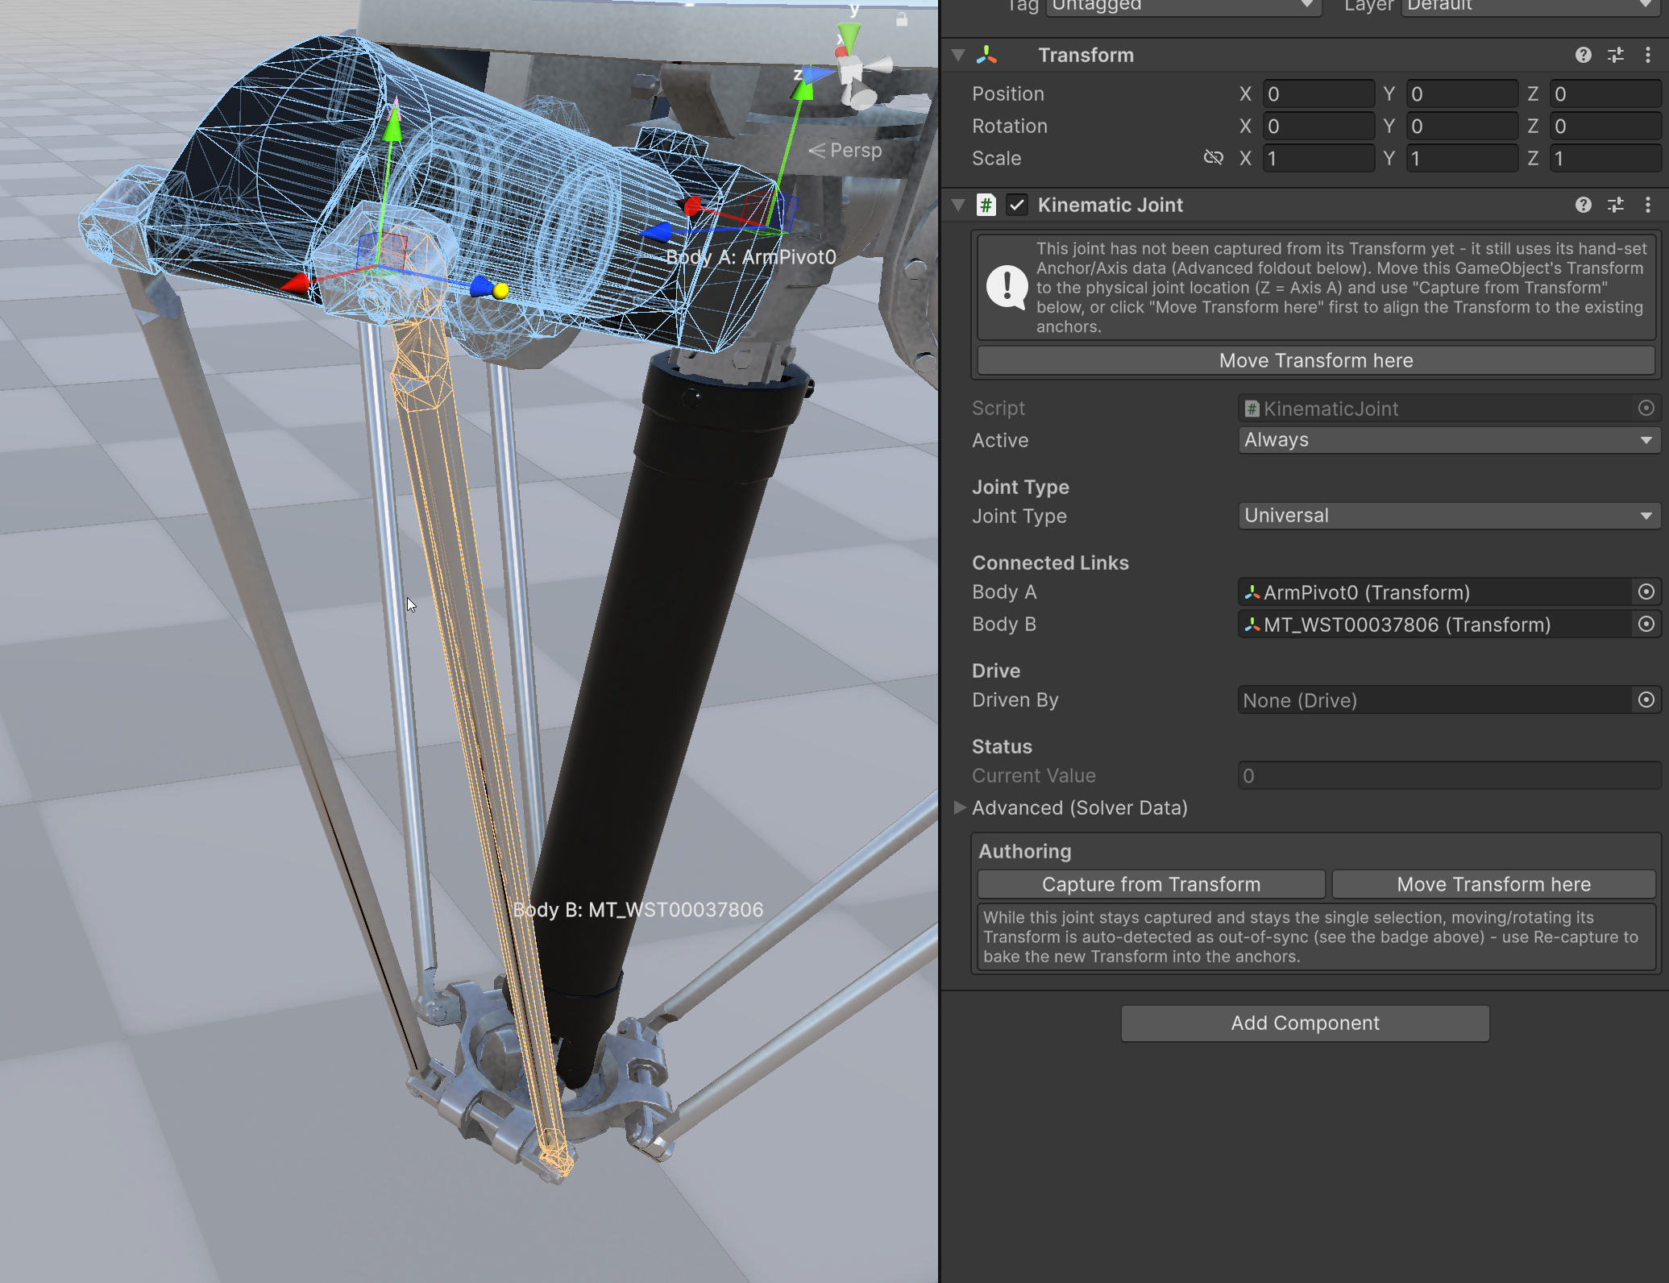
Task: Open the Active Always dropdown
Action: pyautogui.click(x=1448, y=440)
